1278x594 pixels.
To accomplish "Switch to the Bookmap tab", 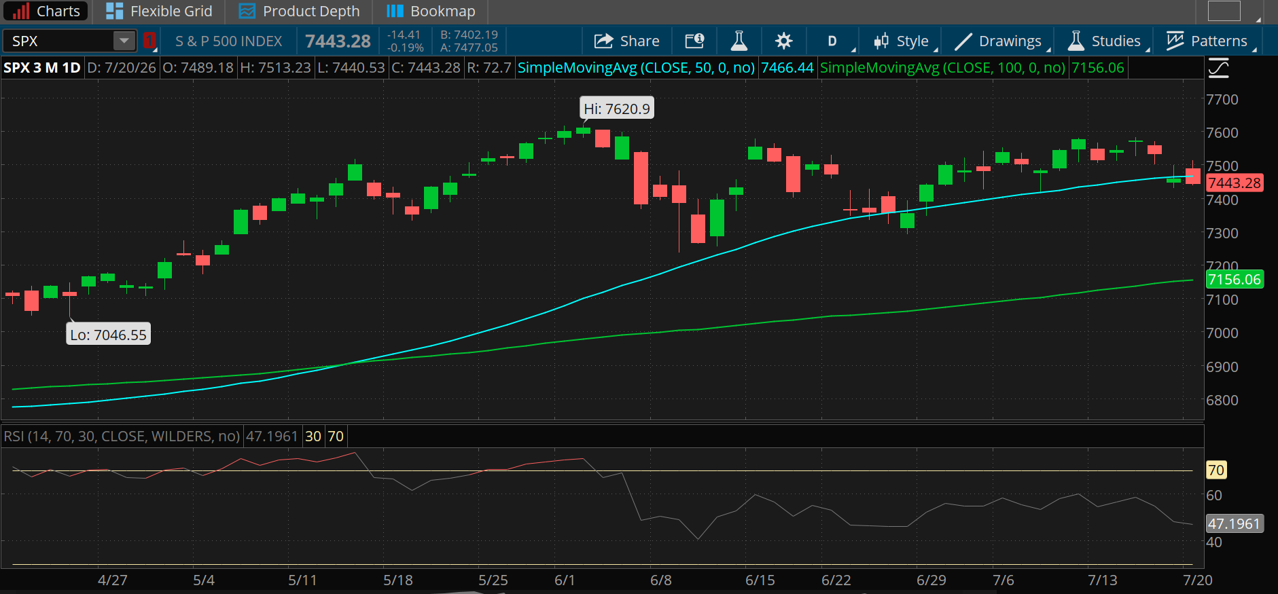I will tap(431, 11).
